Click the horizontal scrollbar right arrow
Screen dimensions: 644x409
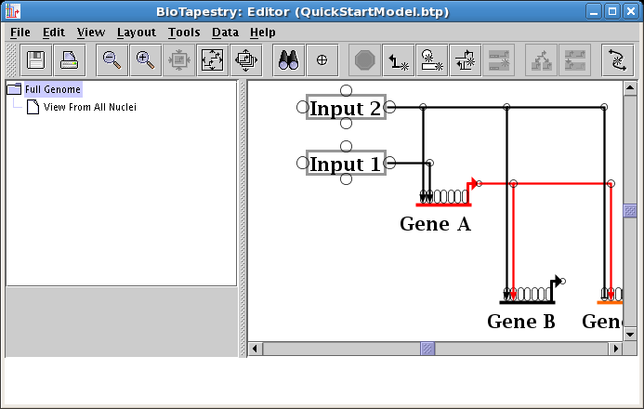[614, 349]
